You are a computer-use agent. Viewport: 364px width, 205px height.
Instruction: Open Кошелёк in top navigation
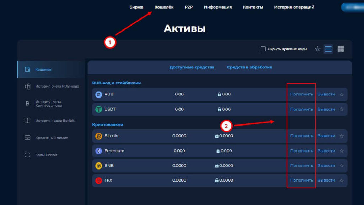164,7
